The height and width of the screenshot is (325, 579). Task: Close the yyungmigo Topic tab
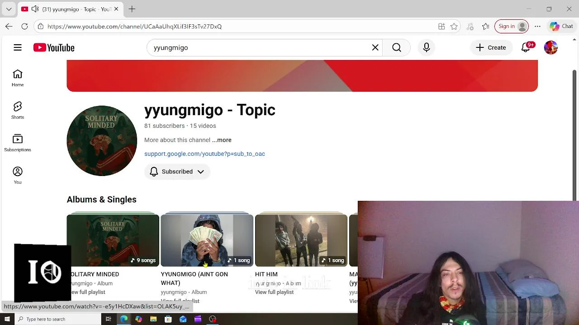click(x=116, y=9)
